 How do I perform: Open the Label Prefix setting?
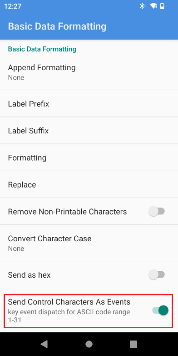(89, 104)
